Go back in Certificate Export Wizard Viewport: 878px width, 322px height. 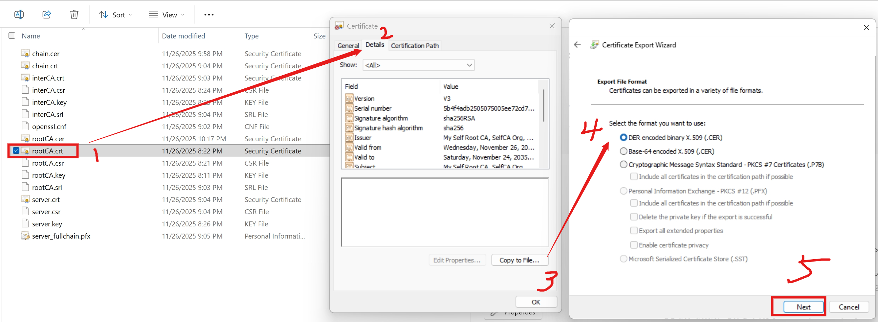click(577, 45)
